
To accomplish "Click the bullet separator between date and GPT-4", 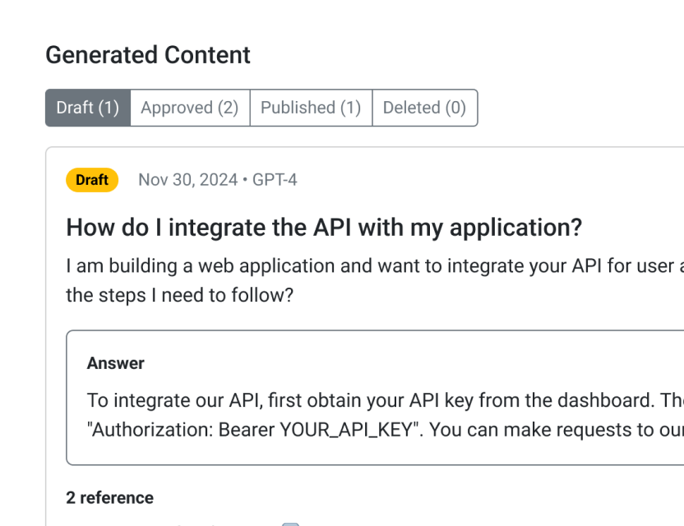I will (245, 180).
